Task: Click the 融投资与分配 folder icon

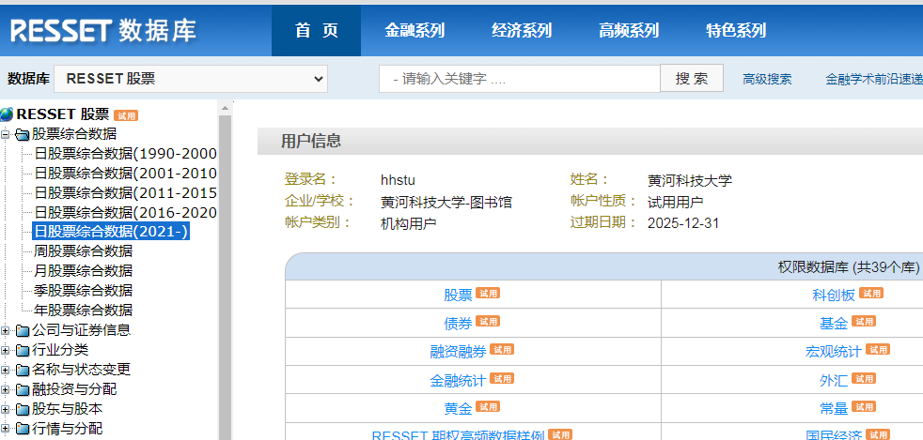Action: pyautogui.click(x=23, y=389)
